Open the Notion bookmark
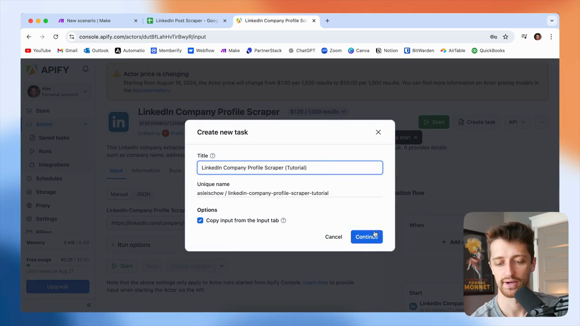The height and width of the screenshot is (326, 580). [x=387, y=51]
